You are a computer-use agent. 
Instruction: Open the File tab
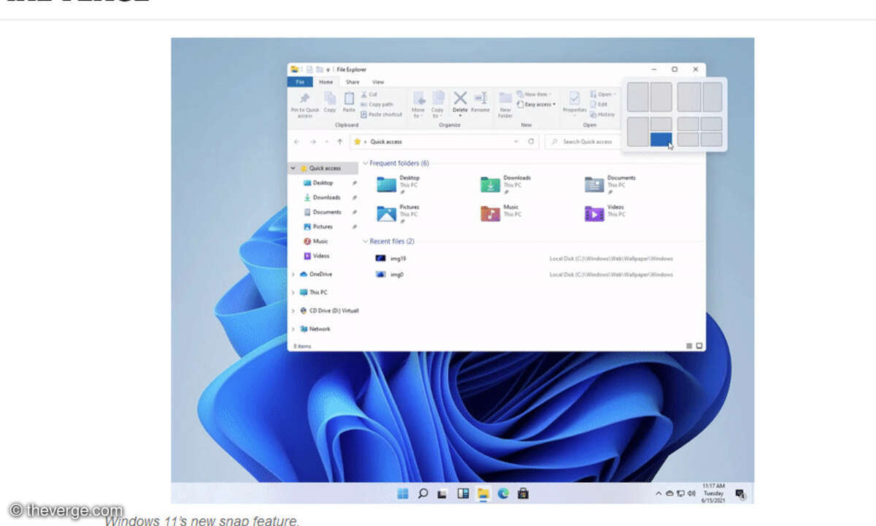point(300,82)
